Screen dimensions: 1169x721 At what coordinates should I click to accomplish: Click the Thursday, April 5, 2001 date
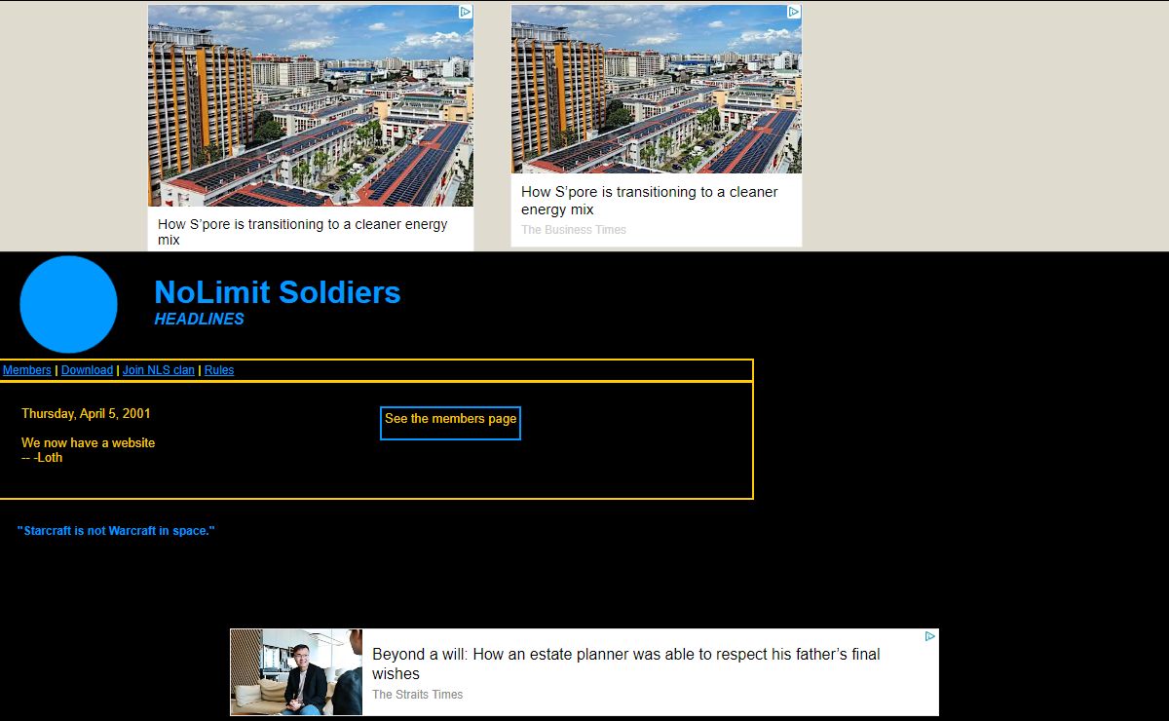(x=86, y=414)
